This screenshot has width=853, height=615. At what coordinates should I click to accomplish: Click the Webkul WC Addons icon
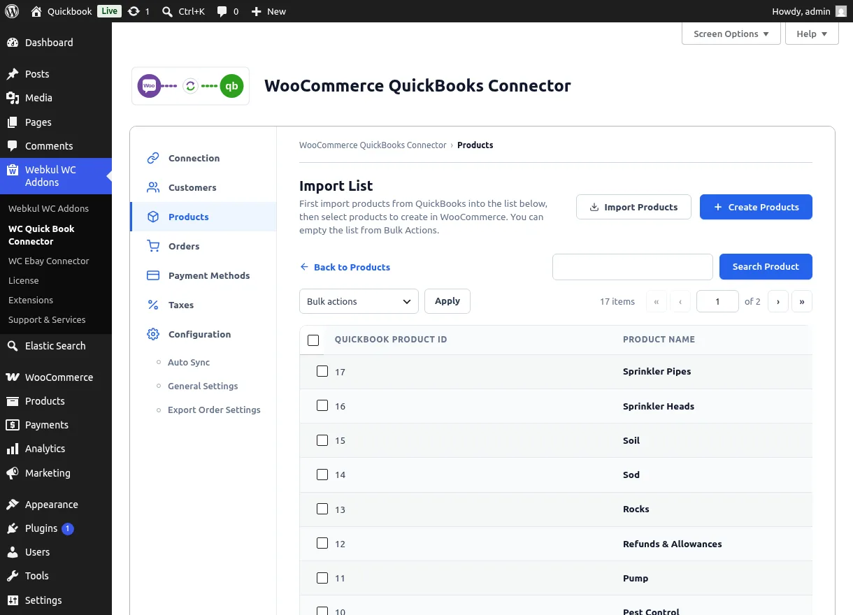[13, 170]
